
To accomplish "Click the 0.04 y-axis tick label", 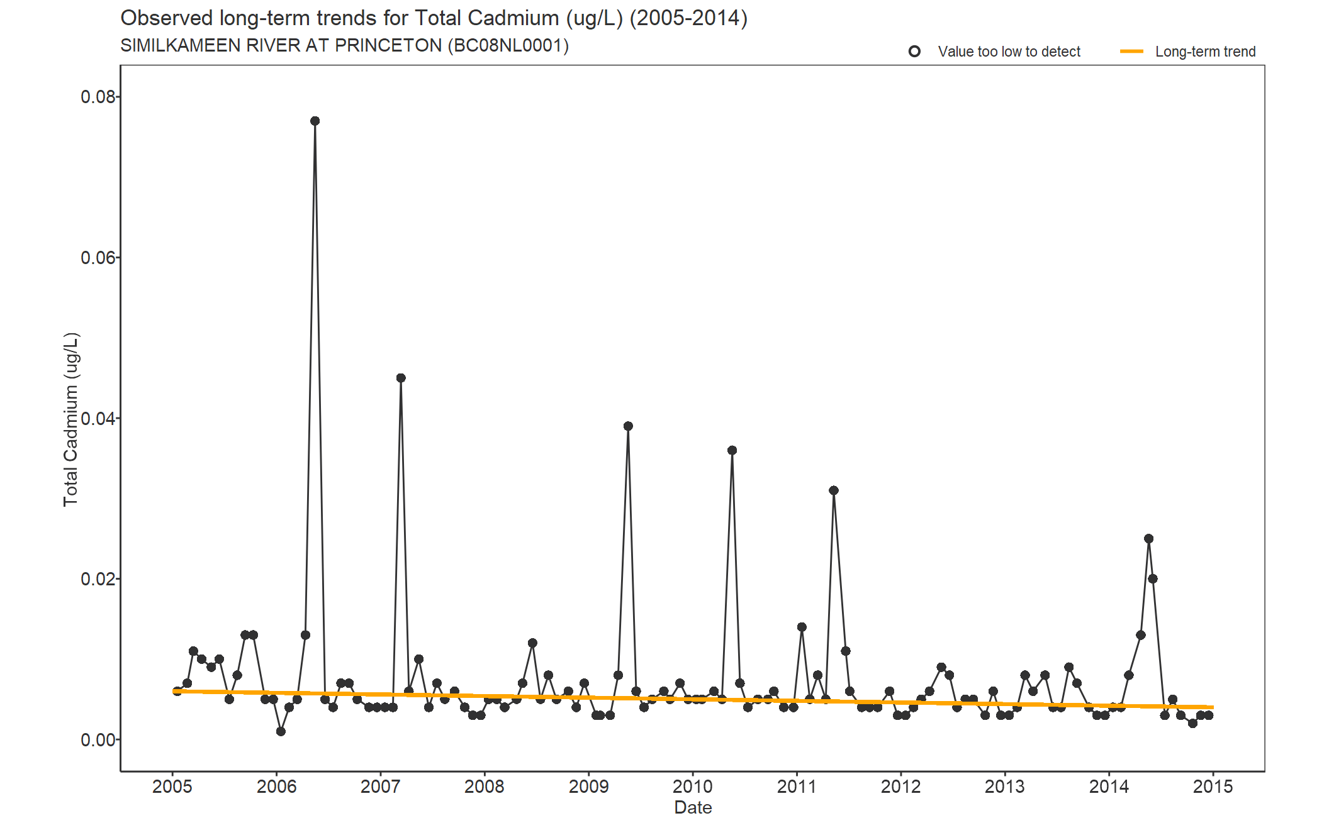I will click(x=98, y=418).
